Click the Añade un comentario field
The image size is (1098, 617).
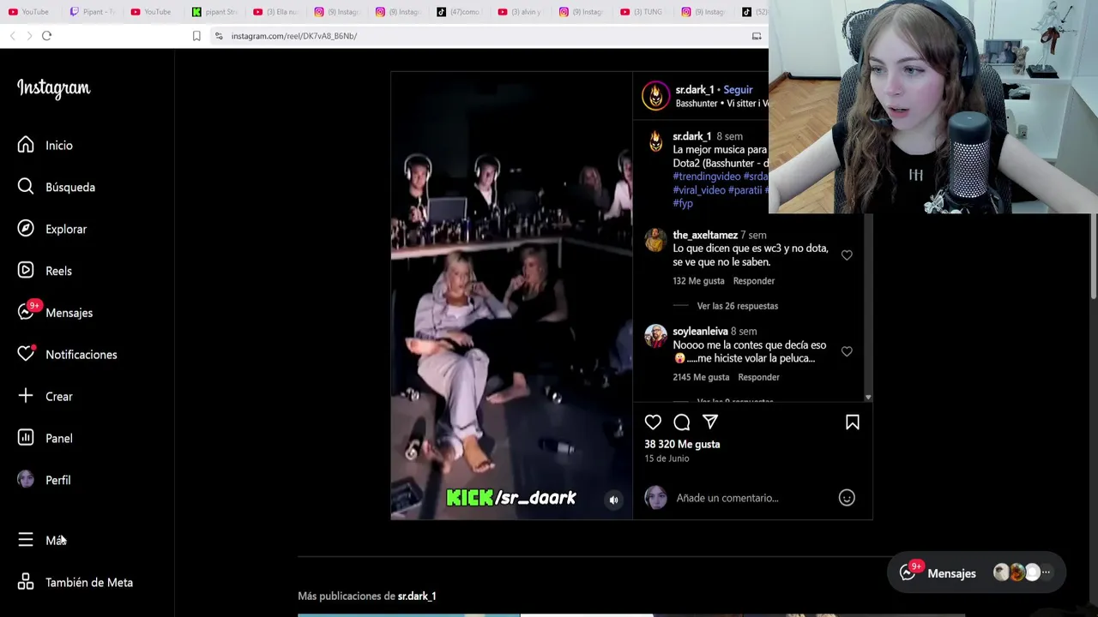coord(727,498)
